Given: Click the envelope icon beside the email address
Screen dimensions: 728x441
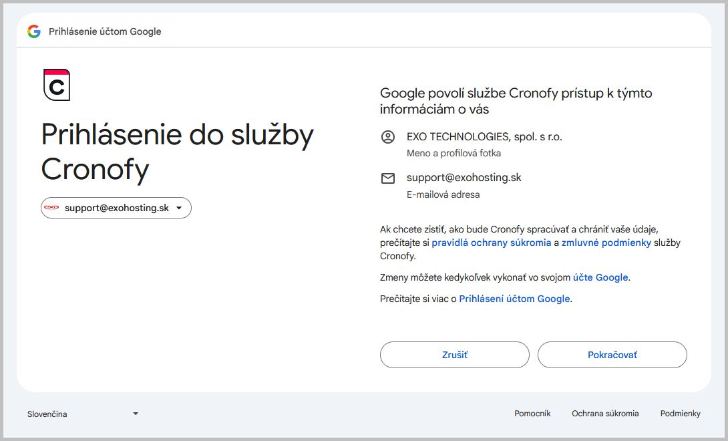Looking at the screenshot, I should pos(388,178).
